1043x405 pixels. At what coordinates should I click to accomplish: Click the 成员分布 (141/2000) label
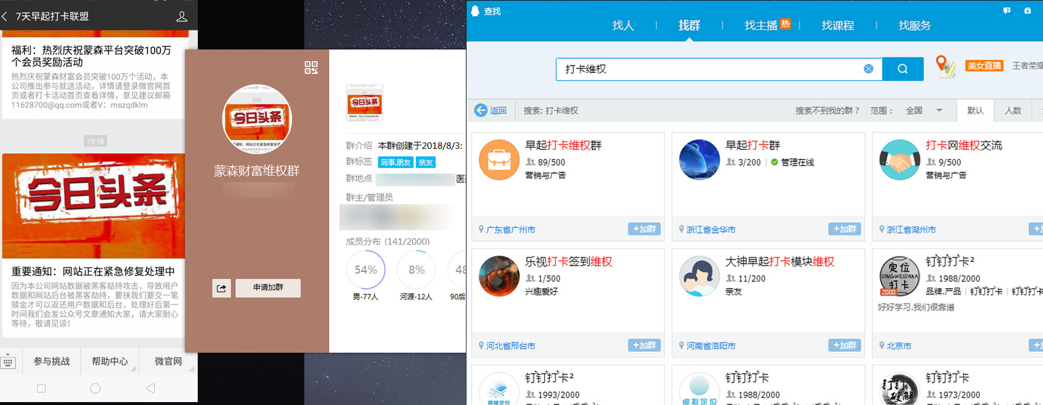pyautogui.click(x=388, y=242)
